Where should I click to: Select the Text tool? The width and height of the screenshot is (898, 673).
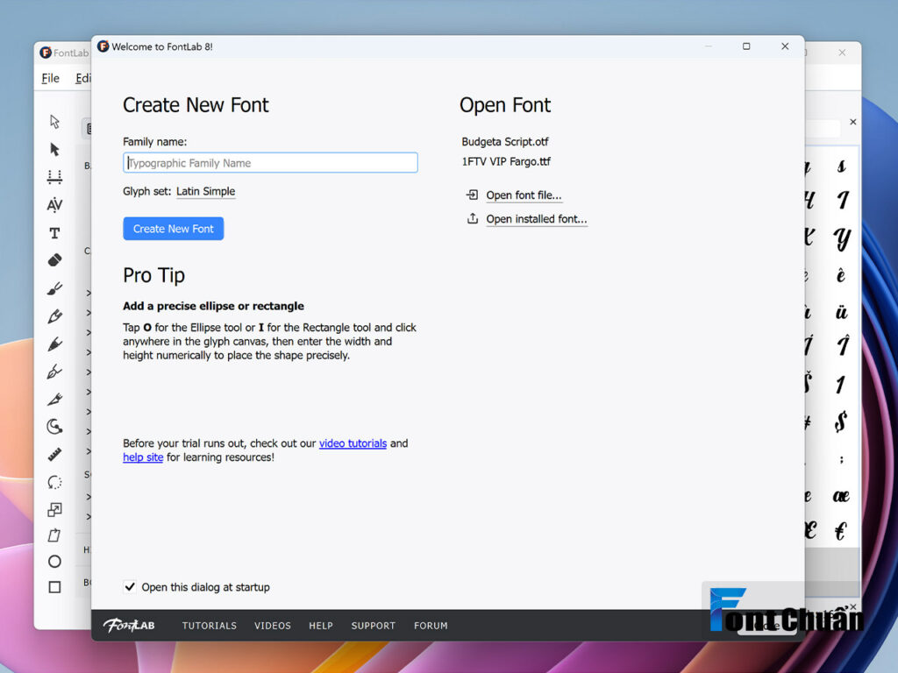[54, 233]
